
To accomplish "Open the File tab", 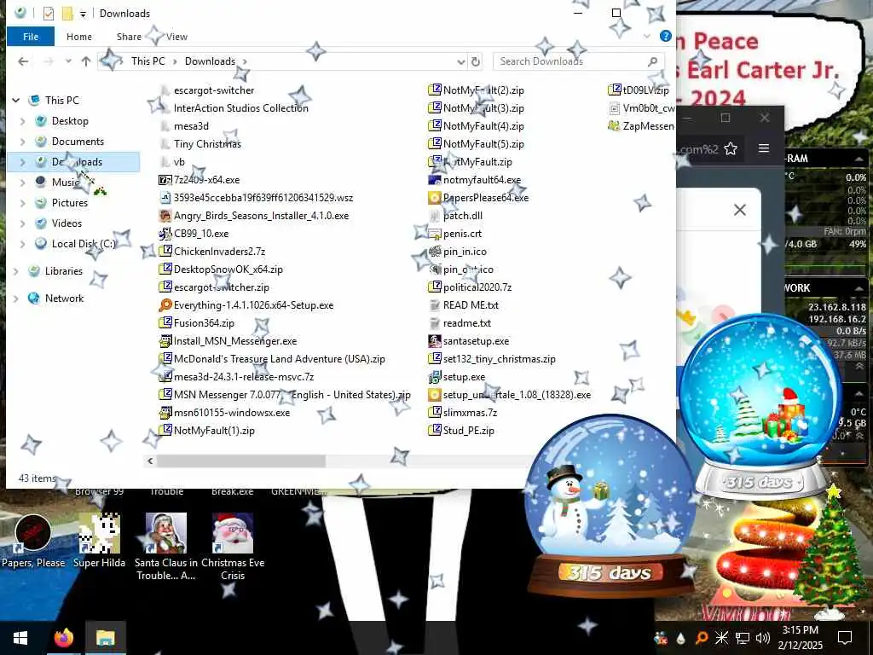I will tap(31, 36).
